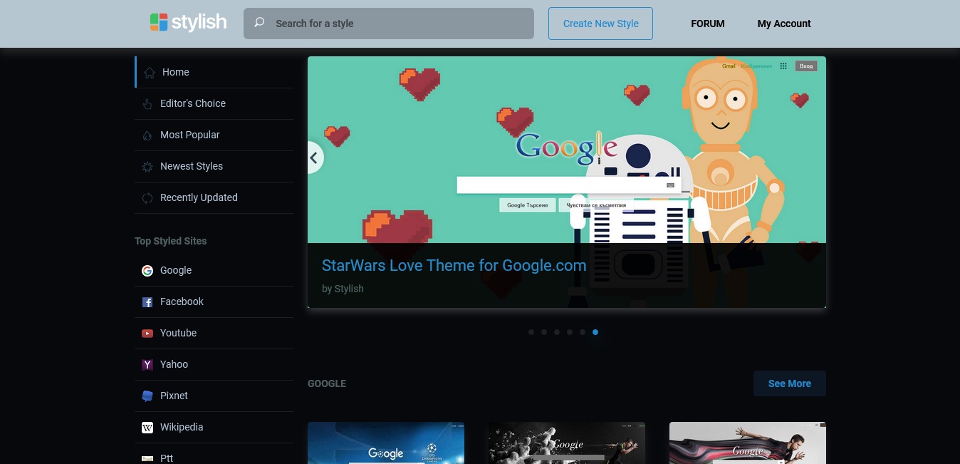Screen dimensions: 960x464
Task: Open the Champions League Google style thumbnail
Action: [386, 443]
